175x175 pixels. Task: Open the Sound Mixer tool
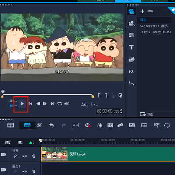pyautogui.click(x=99, y=125)
